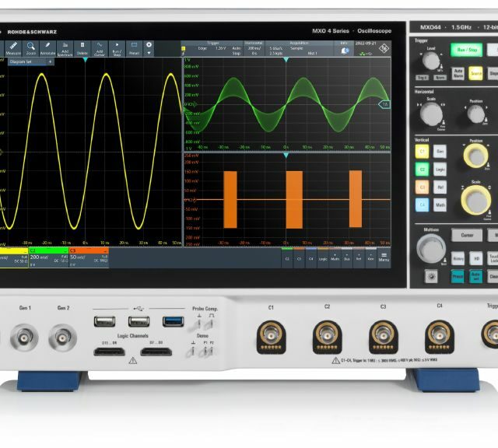Open the Trigger settings panel in top bar

click(x=212, y=48)
